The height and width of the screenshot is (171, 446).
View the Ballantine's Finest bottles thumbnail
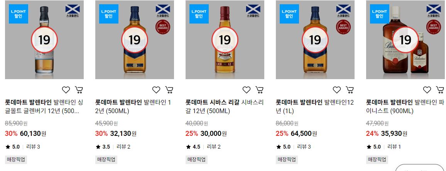406,39
